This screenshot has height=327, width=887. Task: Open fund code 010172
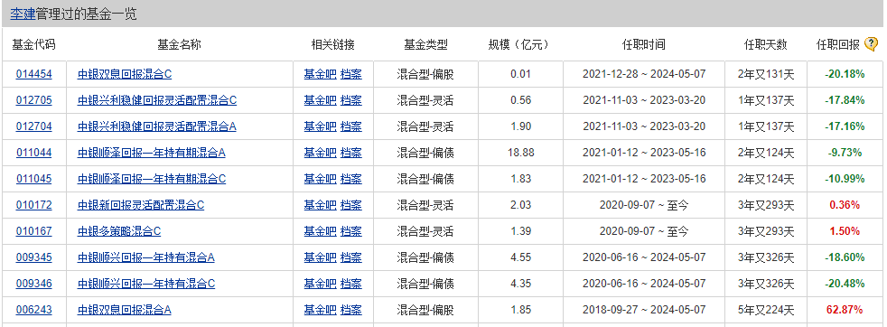[x=34, y=205]
